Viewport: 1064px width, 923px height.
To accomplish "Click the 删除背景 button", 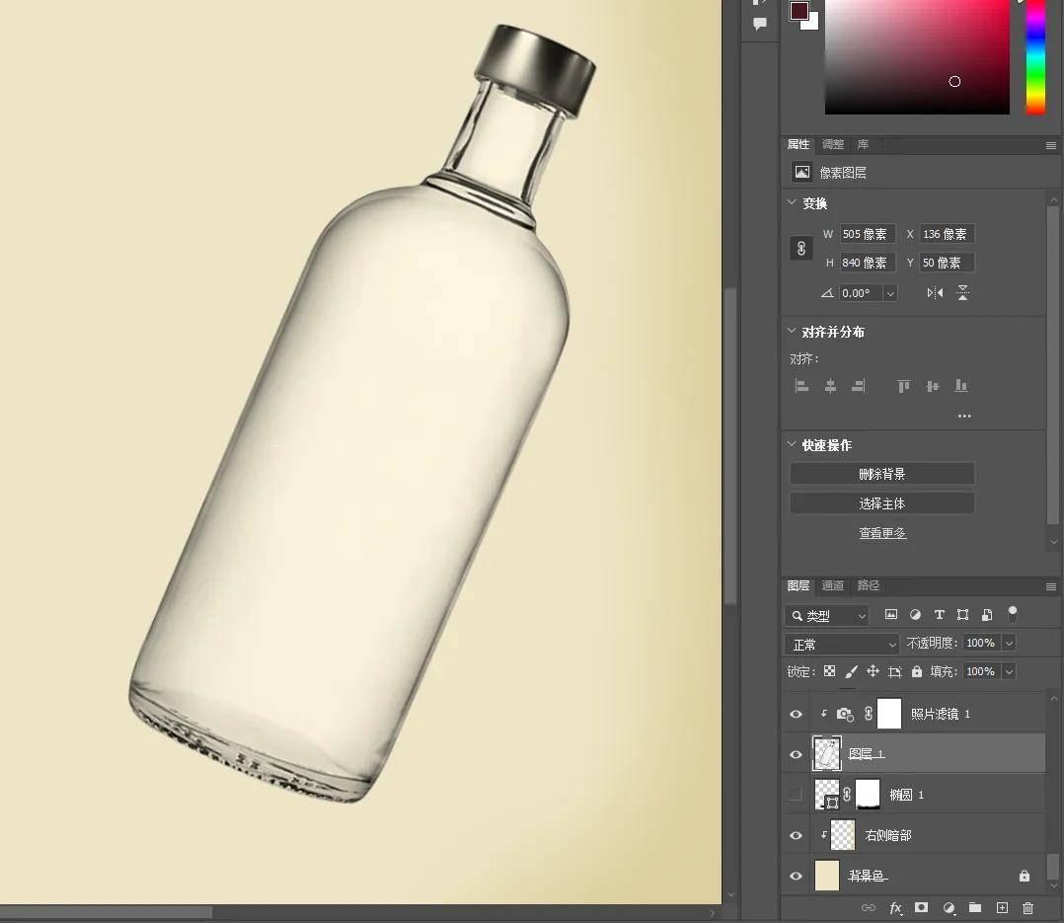I will [881, 474].
